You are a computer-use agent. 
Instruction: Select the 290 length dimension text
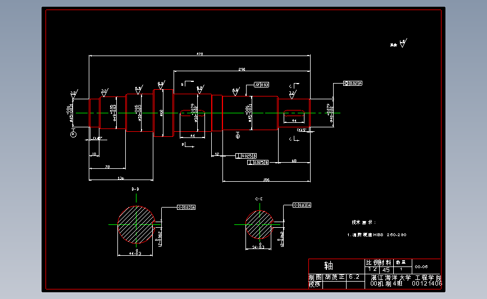[x=242, y=70]
